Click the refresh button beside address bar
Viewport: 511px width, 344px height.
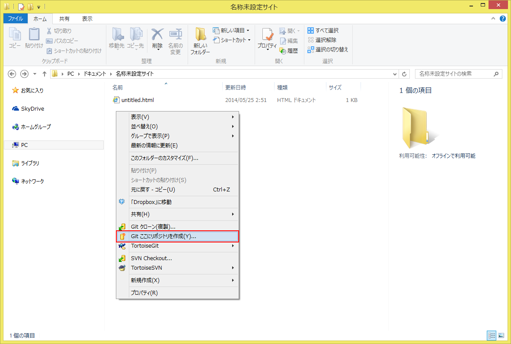click(x=404, y=74)
